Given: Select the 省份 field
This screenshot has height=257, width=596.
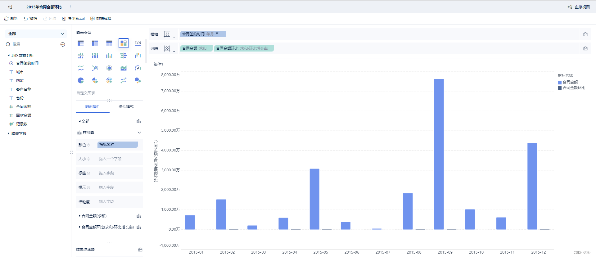Looking at the screenshot, I should click(20, 98).
